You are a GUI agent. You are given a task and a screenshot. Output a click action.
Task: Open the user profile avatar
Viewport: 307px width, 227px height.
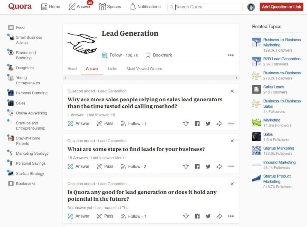(251, 7)
